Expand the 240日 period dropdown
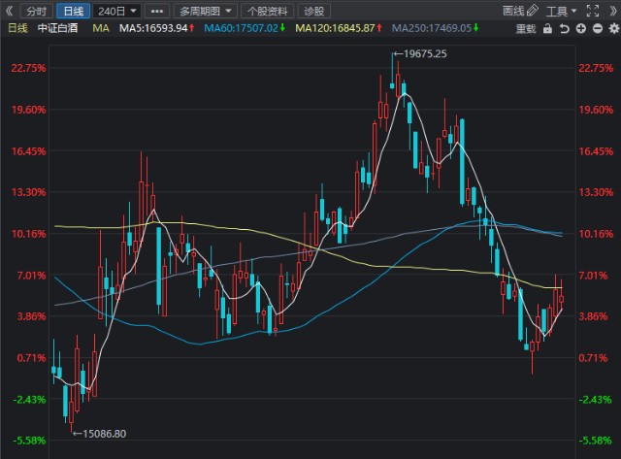The height and width of the screenshot is (459, 621). (x=118, y=11)
